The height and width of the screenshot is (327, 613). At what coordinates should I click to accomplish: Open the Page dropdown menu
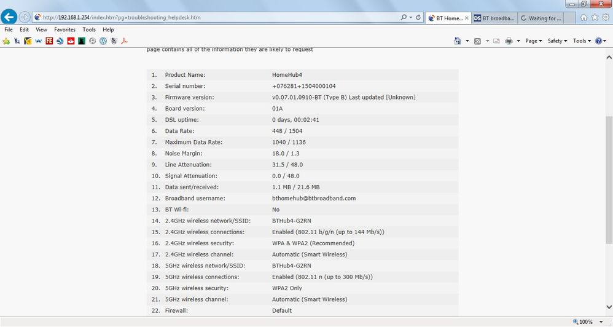click(533, 41)
